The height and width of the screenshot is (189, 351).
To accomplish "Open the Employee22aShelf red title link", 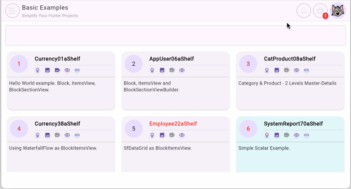I will [x=173, y=124].
